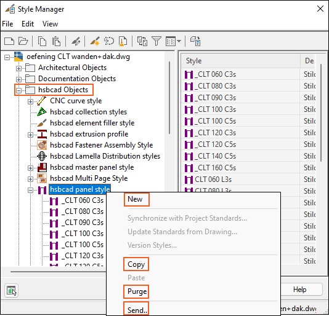
Task: Select _CLT 100 C5s in the tree
Action: (x=83, y=245)
